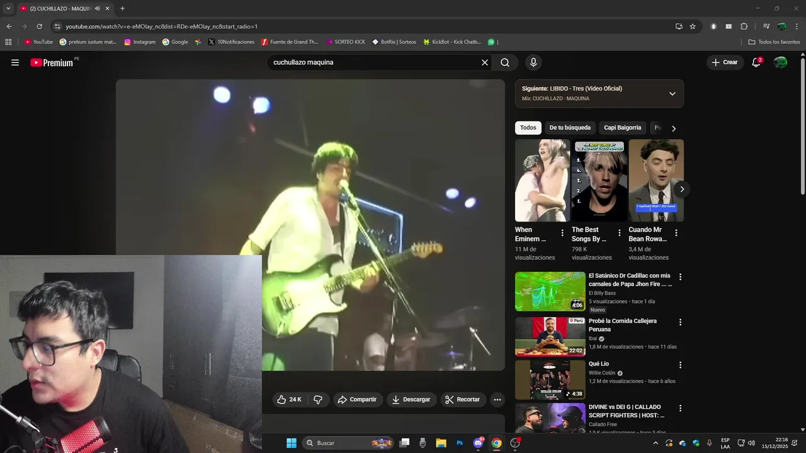This screenshot has height=453, width=806.
Task: Open the Qué Lío video thumbnail
Action: (x=550, y=380)
